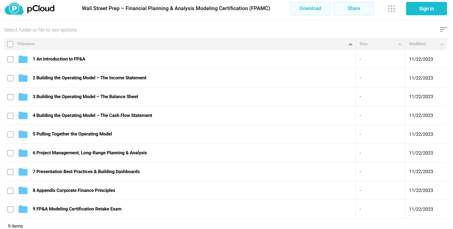Sort by Filename using the arrow

350,44
